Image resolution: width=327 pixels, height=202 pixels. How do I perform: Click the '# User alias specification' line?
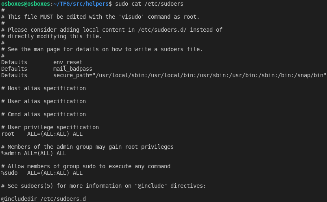[x=44, y=101]
